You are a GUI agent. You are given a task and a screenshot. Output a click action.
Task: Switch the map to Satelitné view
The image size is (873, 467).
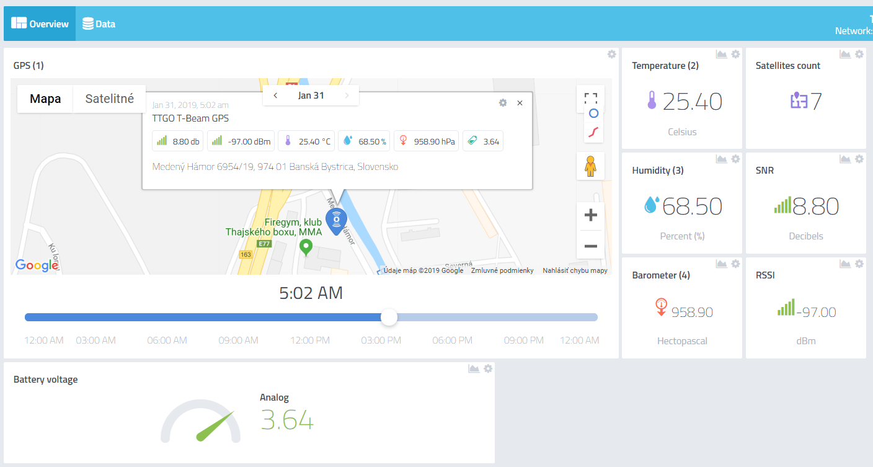pos(109,99)
